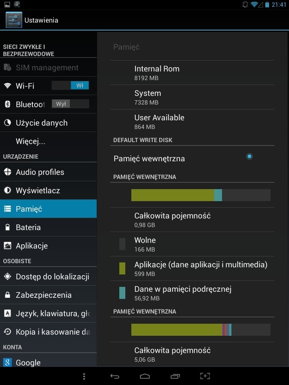Select the Pamięć wewnętrzna radio button
The width and height of the screenshot is (289, 385).
click(249, 156)
